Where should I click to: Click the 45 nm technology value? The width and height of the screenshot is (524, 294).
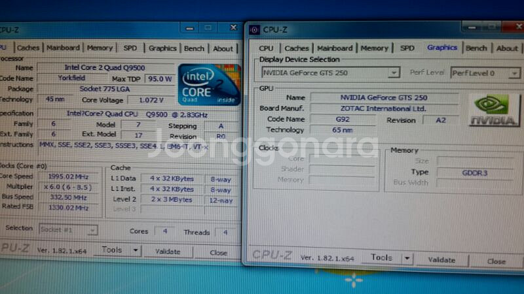55,99
